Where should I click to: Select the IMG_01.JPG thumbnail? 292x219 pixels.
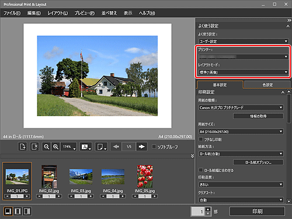[17, 177]
